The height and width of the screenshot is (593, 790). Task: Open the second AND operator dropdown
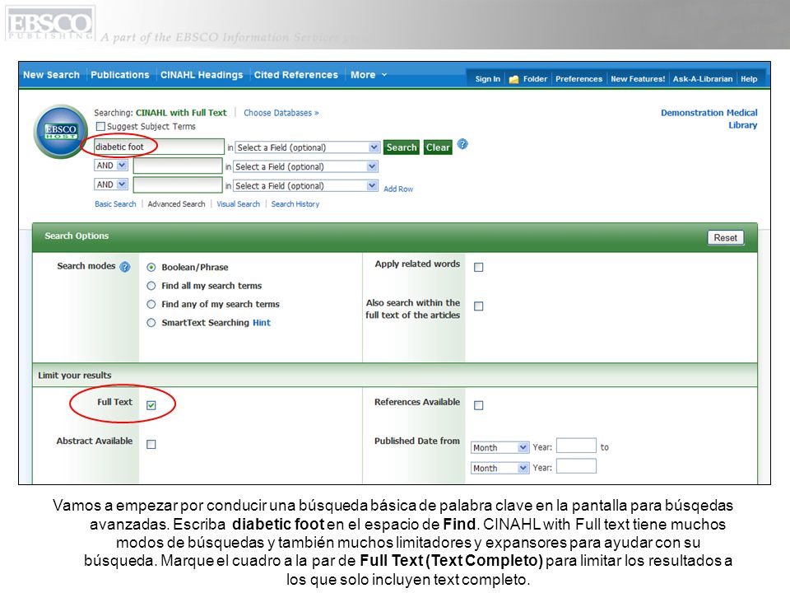click(x=111, y=184)
